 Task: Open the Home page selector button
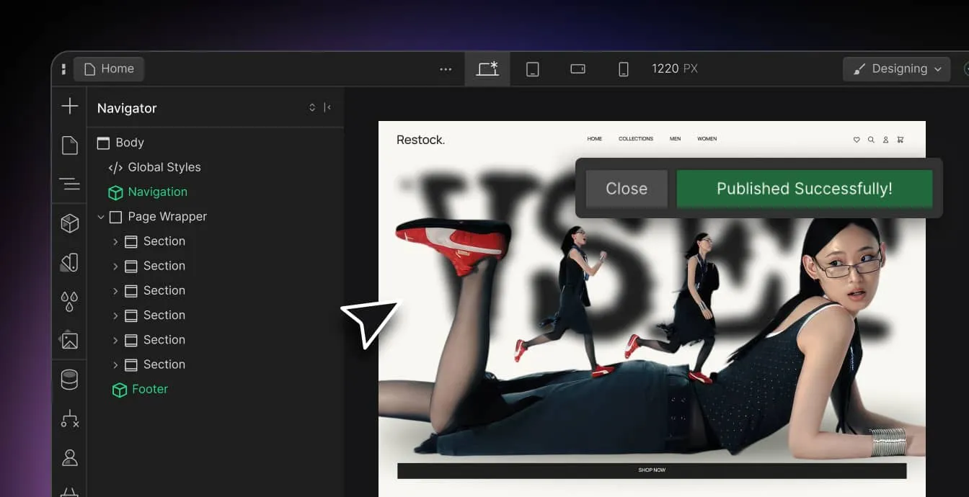point(109,69)
